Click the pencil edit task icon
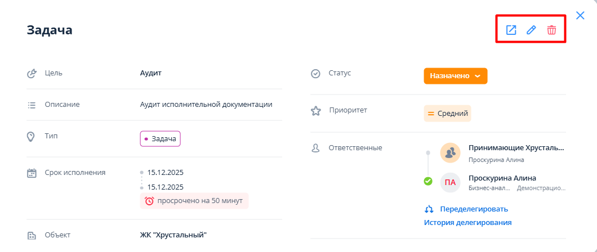 tap(531, 30)
